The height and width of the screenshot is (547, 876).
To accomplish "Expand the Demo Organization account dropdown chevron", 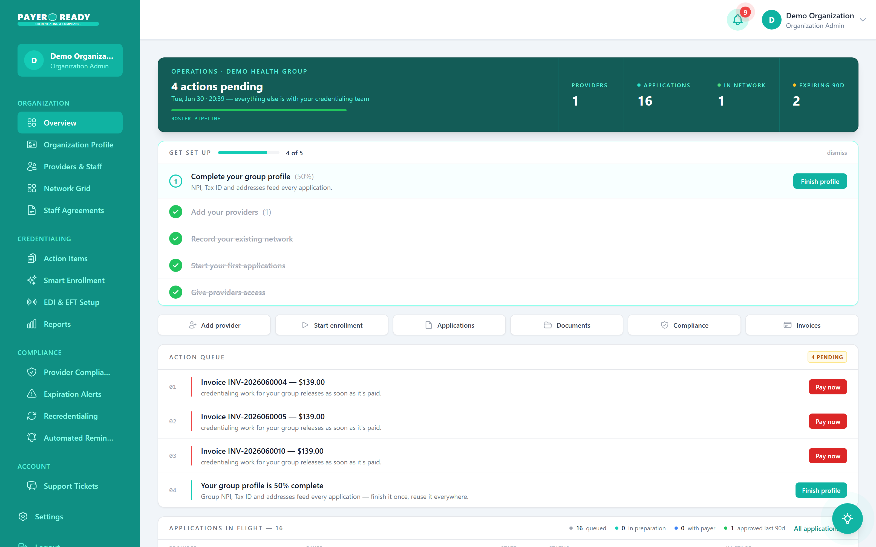I will pos(863,20).
